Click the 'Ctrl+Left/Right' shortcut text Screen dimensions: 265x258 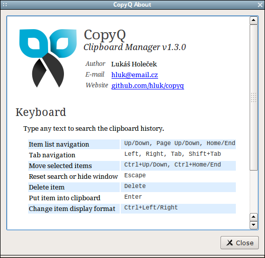tap(151, 207)
